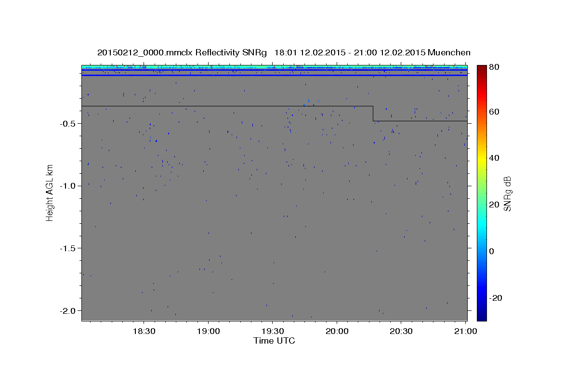Click the 18:30 time tick label
The image size is (578, 385).
[144, 332]
